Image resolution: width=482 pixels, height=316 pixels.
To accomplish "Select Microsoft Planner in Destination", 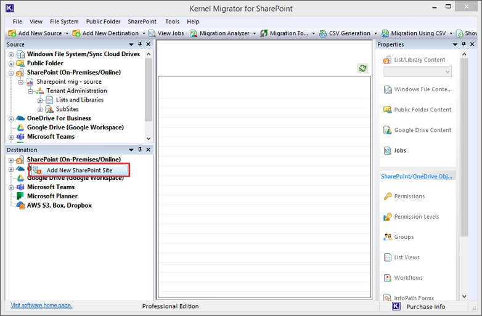I will click(x=52, y=196).
